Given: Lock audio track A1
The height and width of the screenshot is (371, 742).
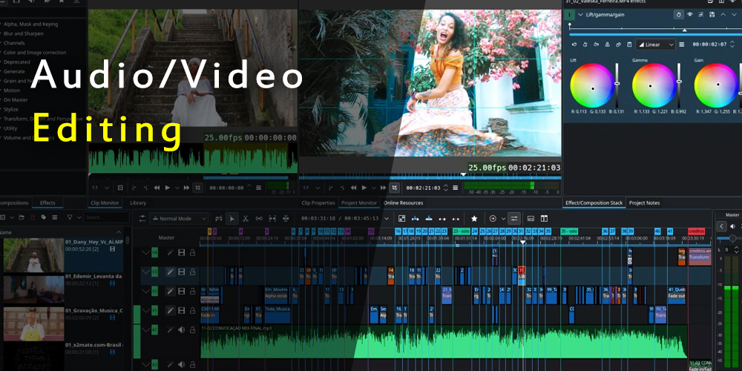Looking at the screenshot, I should coord(193,330).
